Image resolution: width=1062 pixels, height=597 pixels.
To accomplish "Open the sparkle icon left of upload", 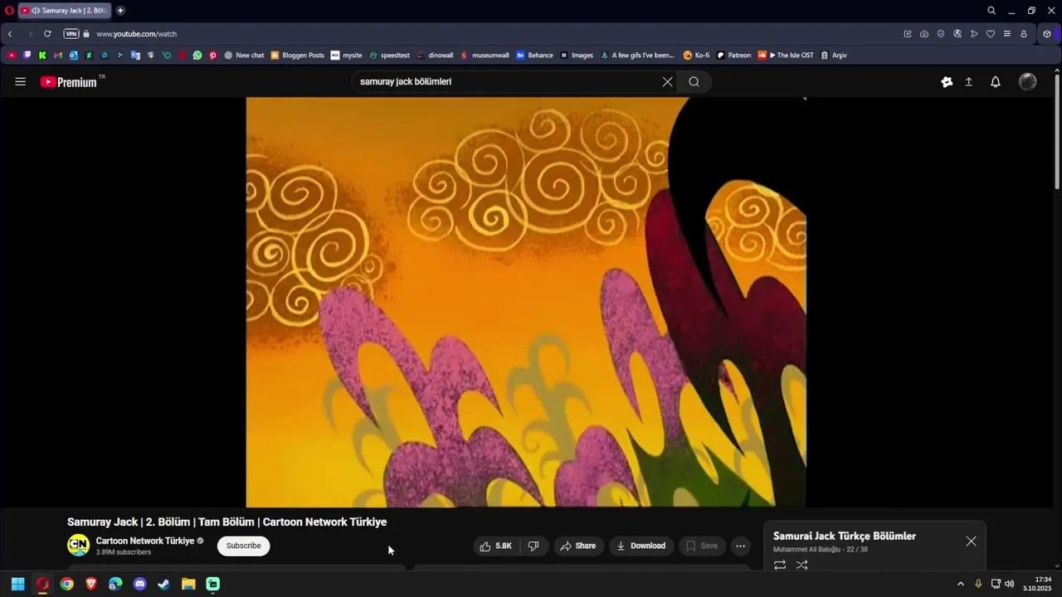I will pyautogui.click(x=947, y=82).
